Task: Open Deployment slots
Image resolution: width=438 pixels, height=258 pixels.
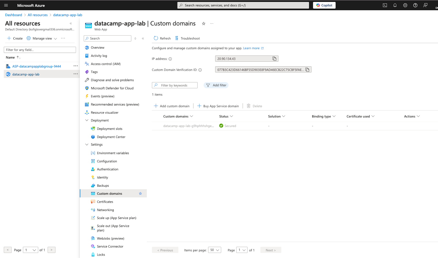Action: (x=109, y=129)
